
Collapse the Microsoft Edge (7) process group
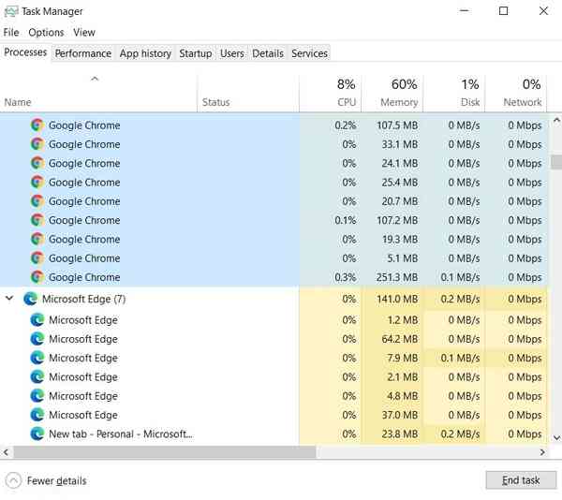(9, 298)
